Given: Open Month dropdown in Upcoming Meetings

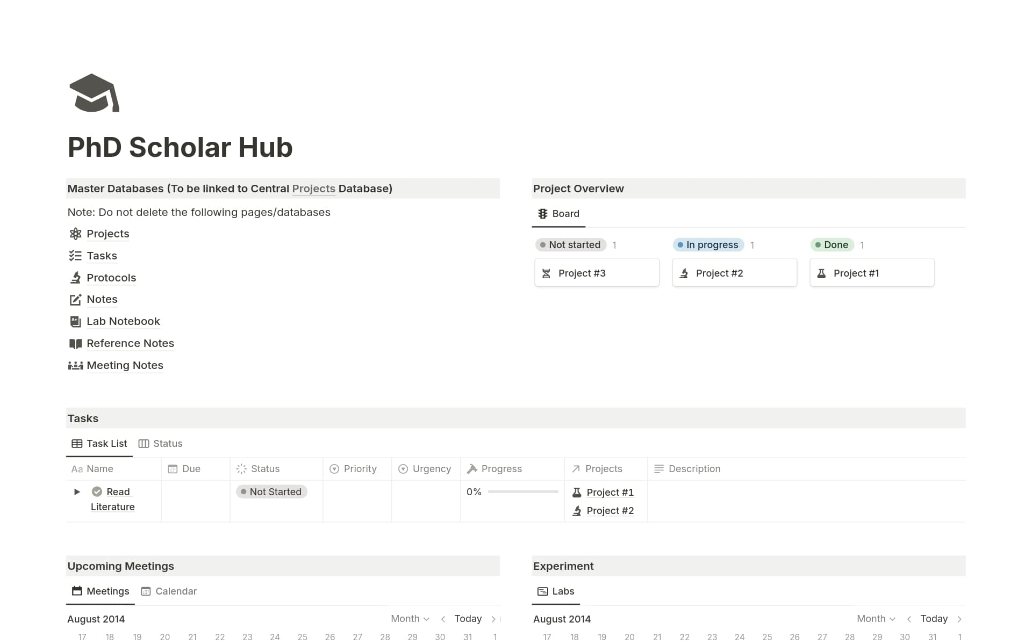Looking at the screenshot, I should coord(410,619).
